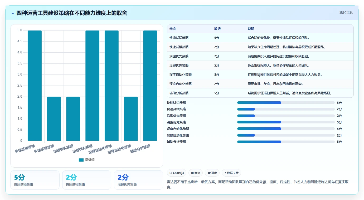
Task: Select row 适合指标规模大、业务协作复杂的大型团队
Action: 260,65
